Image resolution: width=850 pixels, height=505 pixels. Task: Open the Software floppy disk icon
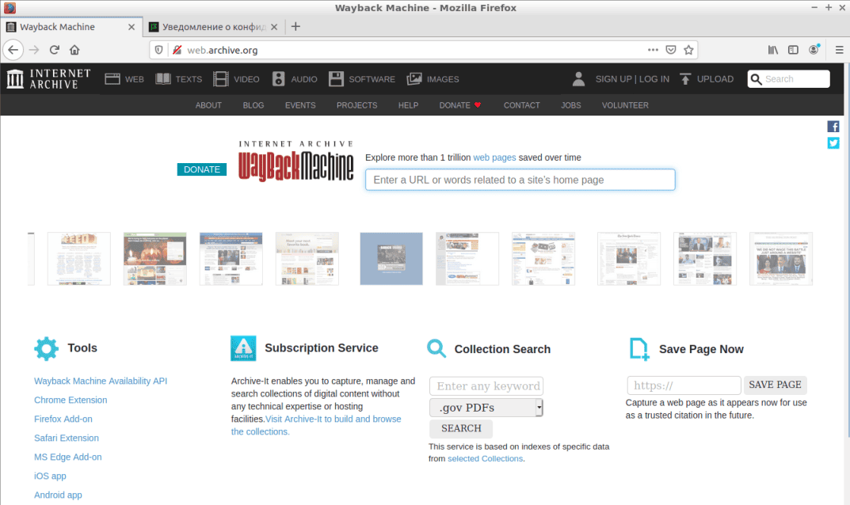336,79
